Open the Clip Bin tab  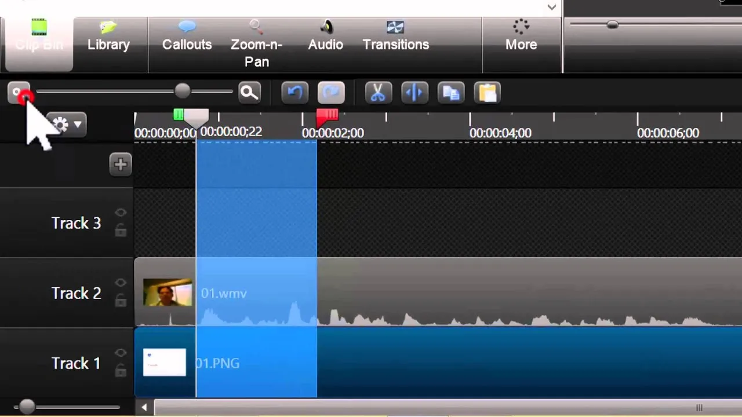point(39,44)
